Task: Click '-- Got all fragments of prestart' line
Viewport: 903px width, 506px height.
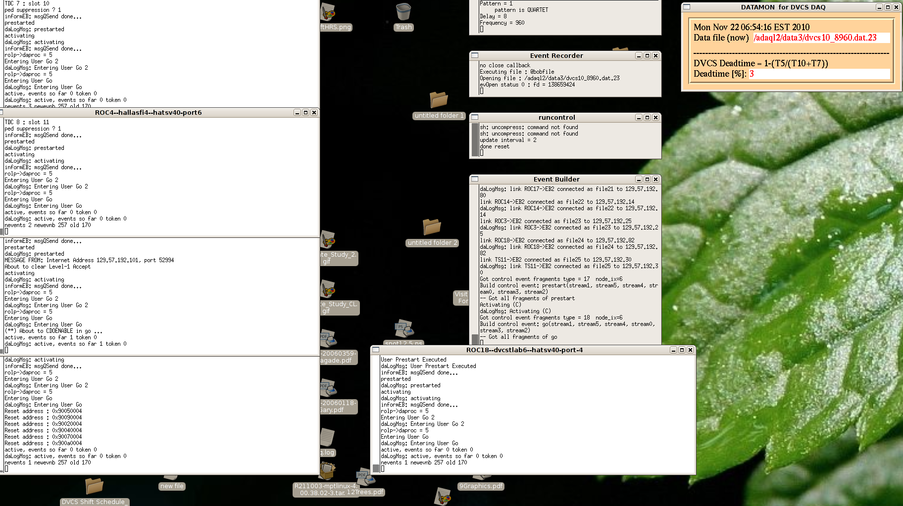Action: click(x=527, y=298)
